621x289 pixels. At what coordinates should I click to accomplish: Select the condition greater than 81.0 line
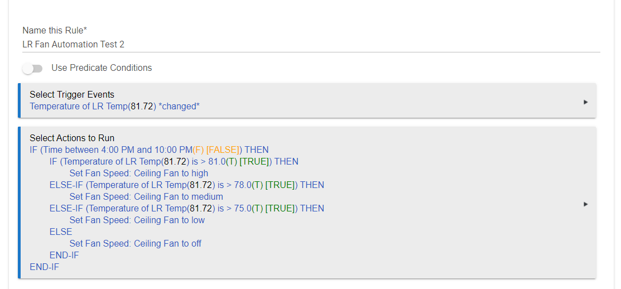tap(174, 162)
